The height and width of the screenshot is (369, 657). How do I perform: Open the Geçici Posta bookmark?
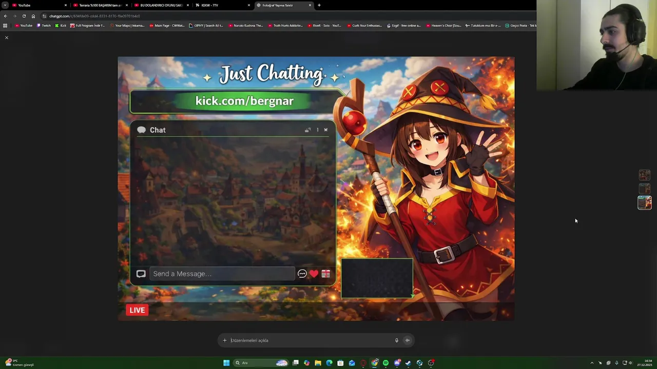pyautogui.click(x=521, y=26)
